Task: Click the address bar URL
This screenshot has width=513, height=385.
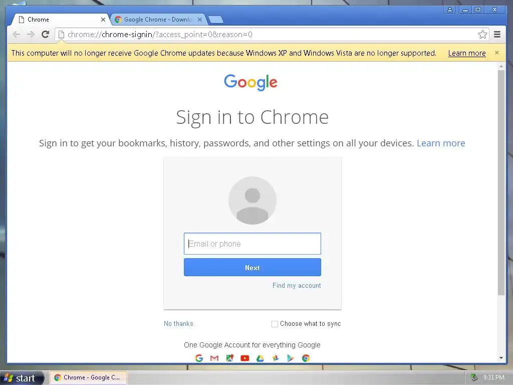Action: coord(160,35)
